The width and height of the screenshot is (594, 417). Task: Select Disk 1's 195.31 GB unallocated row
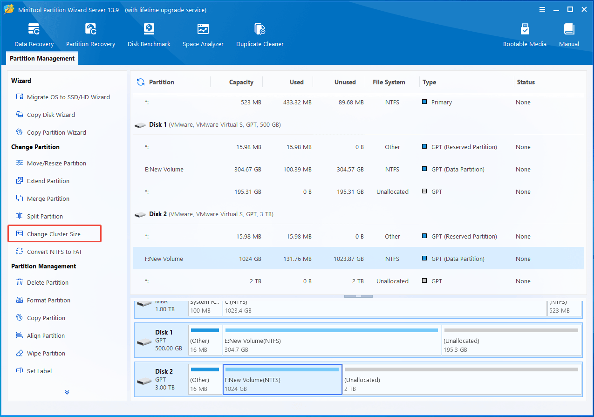click(358, 191)
